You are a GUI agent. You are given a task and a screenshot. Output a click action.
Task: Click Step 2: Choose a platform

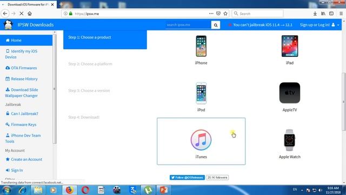tap(90, 64)
